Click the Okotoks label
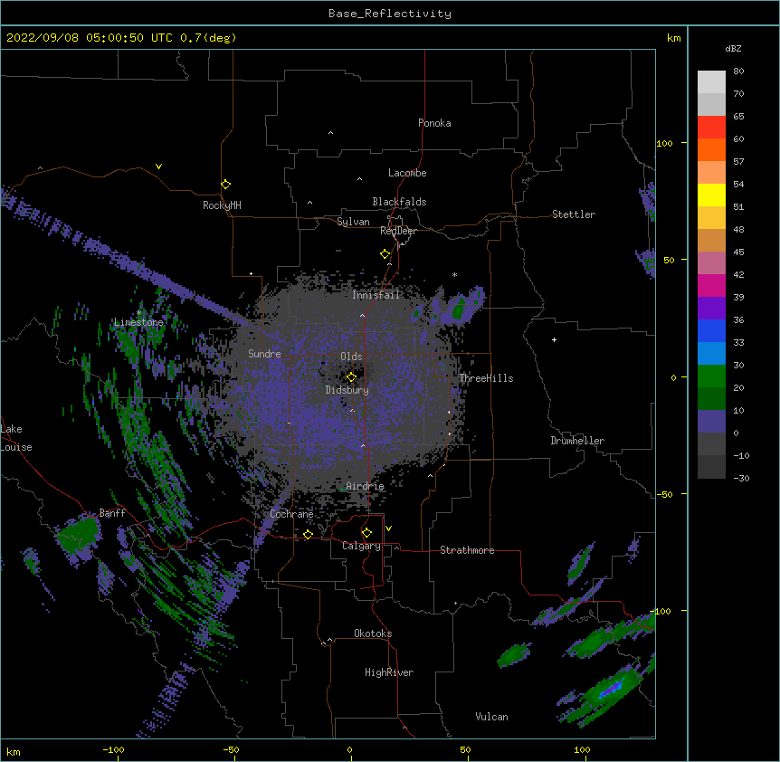 373,633
